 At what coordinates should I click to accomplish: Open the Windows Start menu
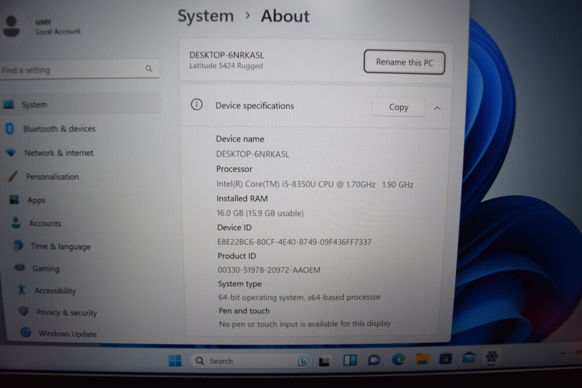pyautogui.click(x=175, y=361)
